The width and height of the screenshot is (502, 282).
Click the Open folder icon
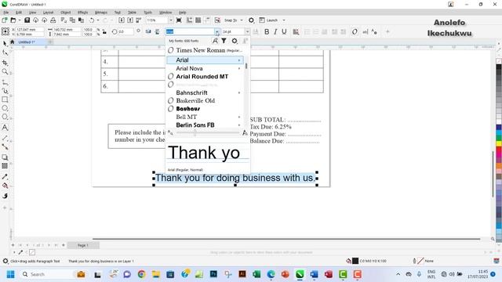13,20
